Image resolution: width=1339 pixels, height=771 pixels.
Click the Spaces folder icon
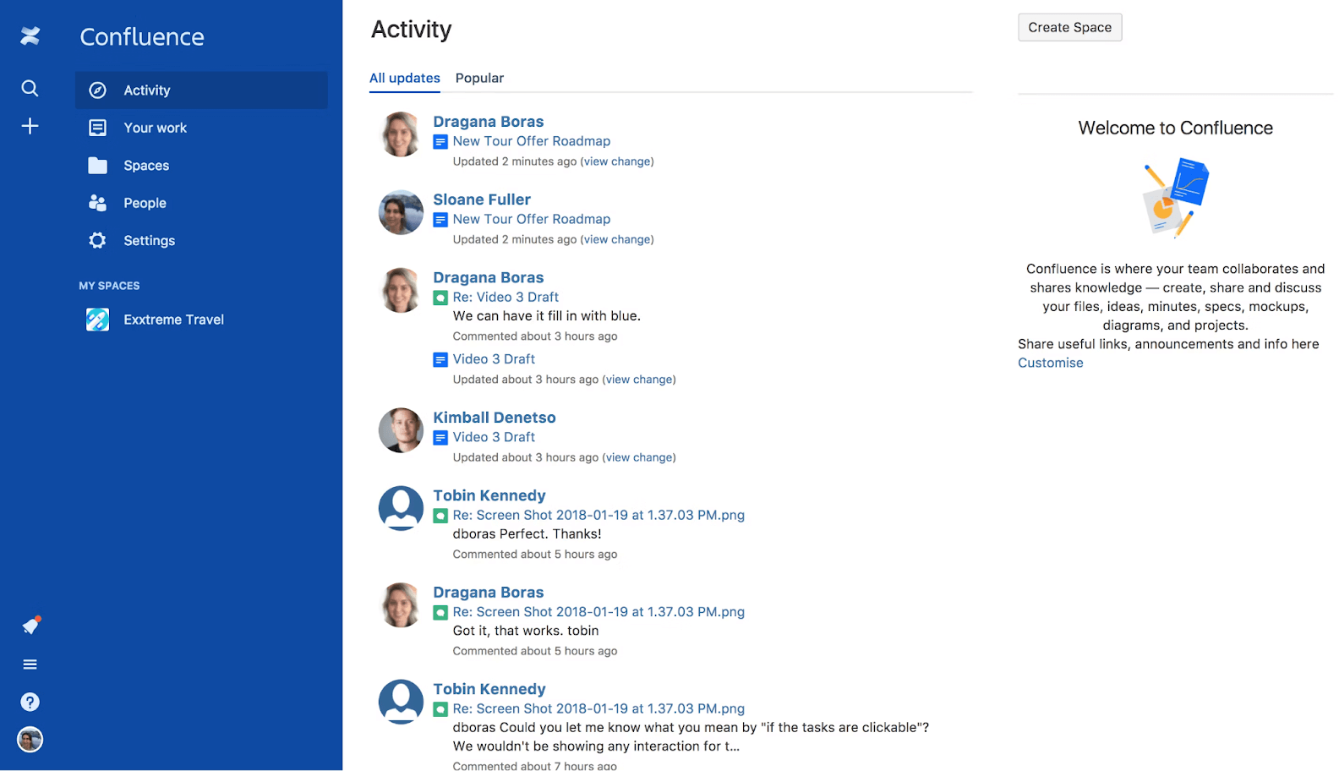(x=98, y=166)
